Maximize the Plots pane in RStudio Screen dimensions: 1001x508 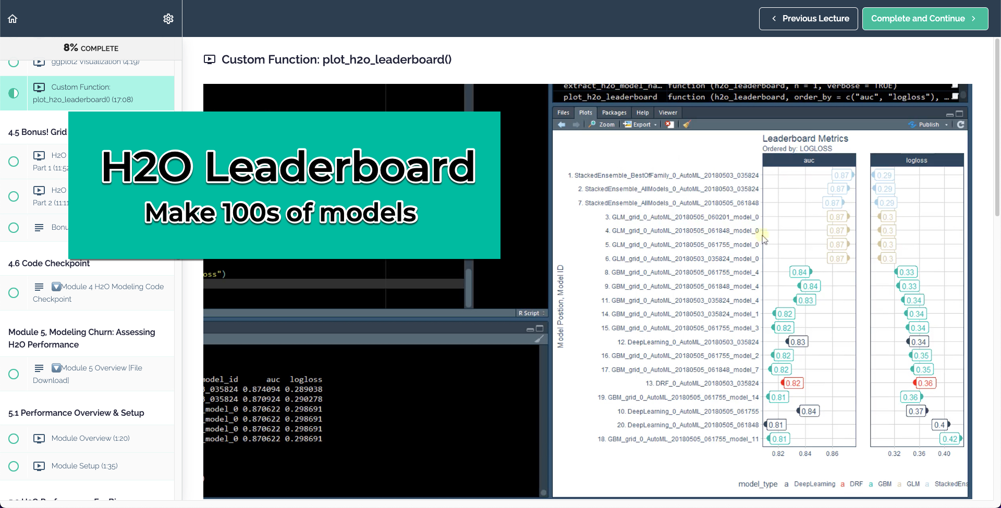[x=959, y=114]
